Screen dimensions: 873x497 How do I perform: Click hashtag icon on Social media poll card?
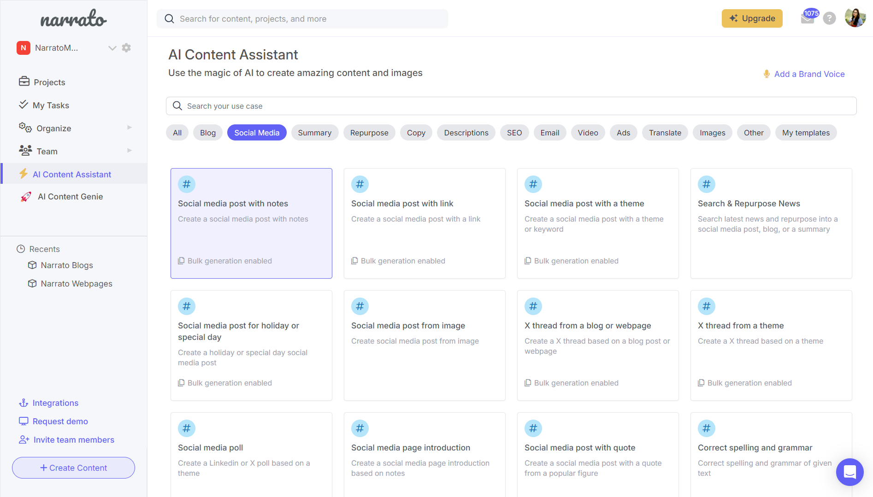coord(187,428)
